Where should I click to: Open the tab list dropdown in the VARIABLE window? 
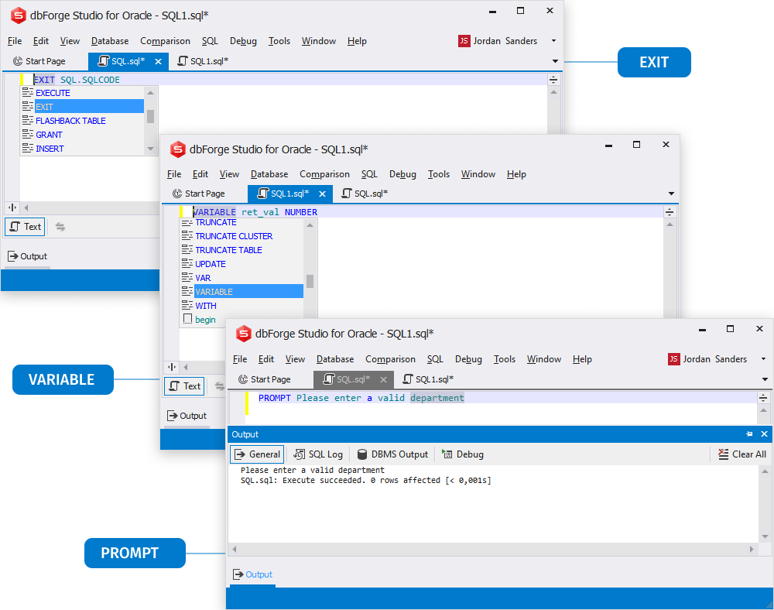tap(671, 194)
